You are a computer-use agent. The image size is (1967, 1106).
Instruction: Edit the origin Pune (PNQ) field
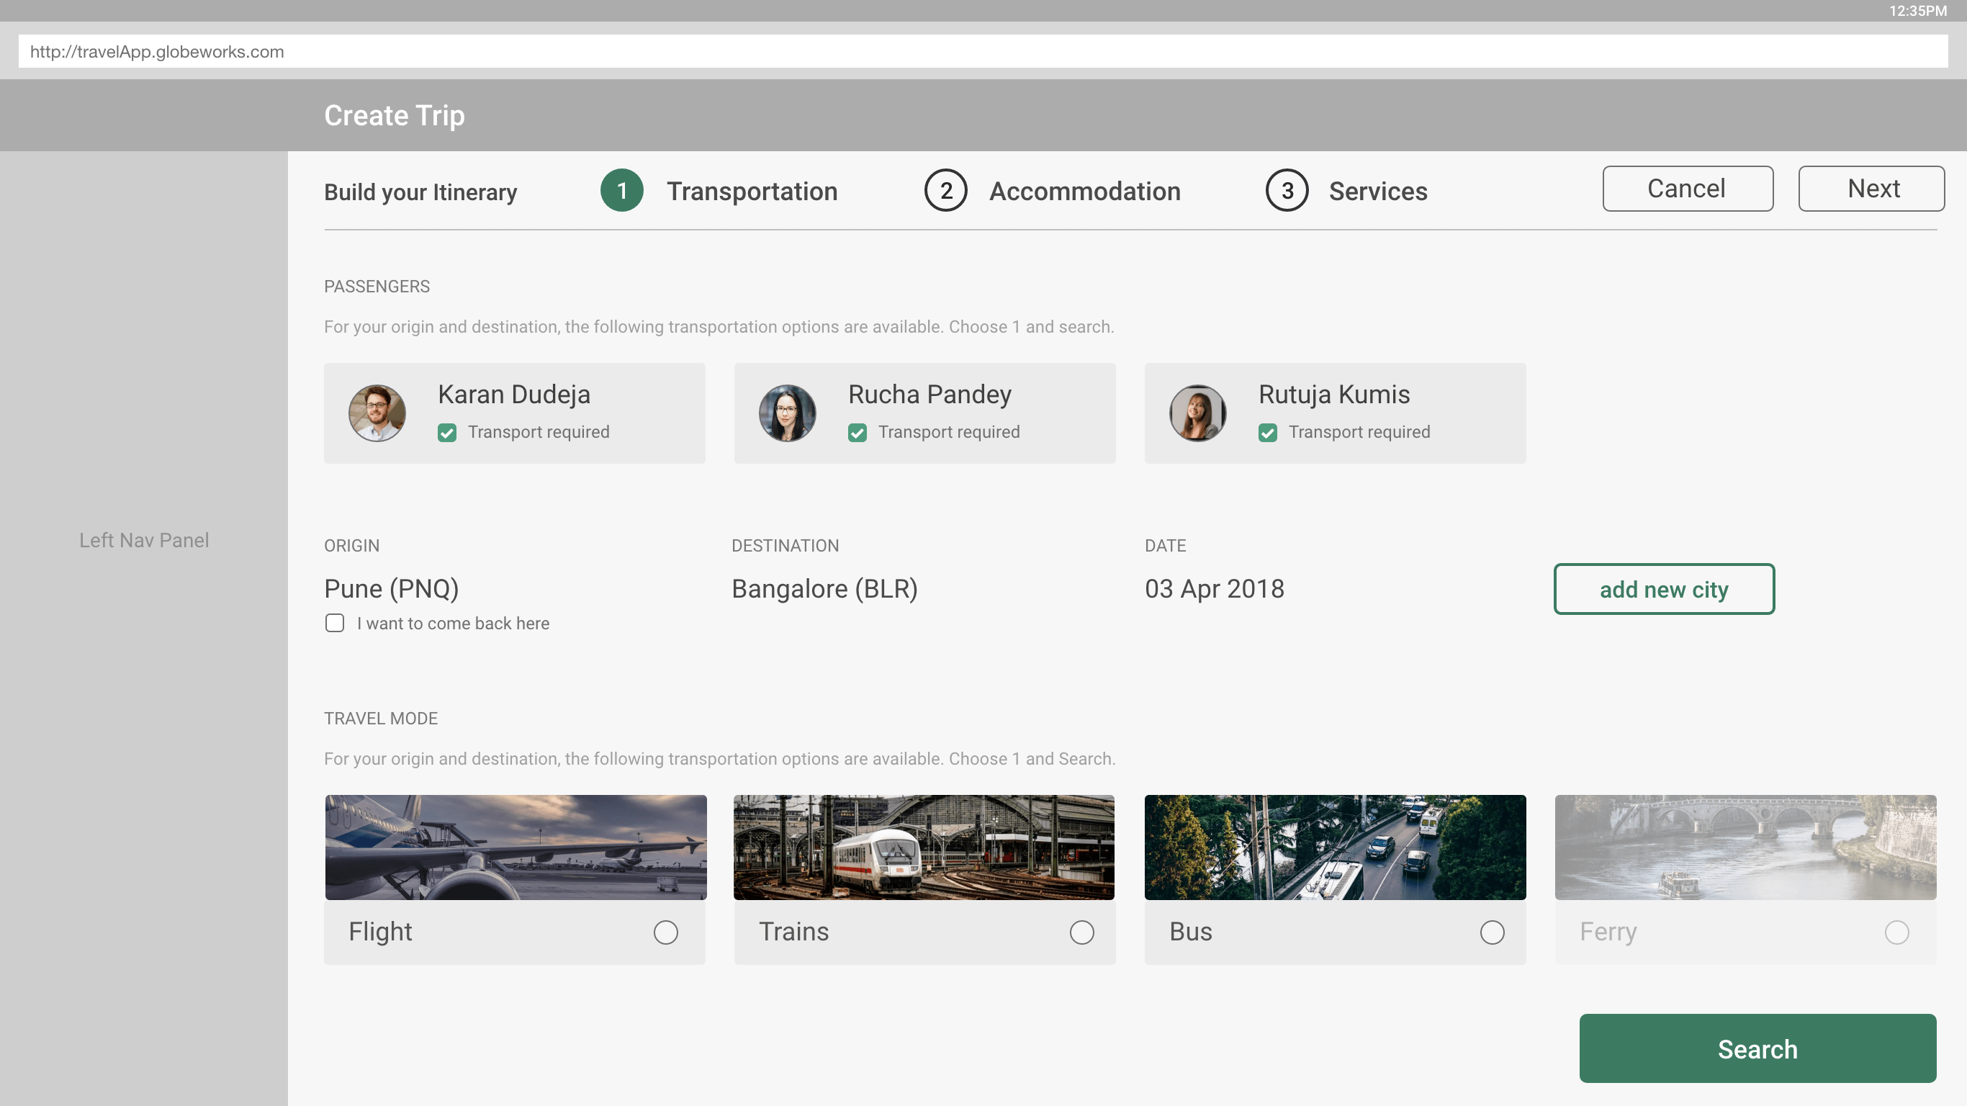coord(392,589)
